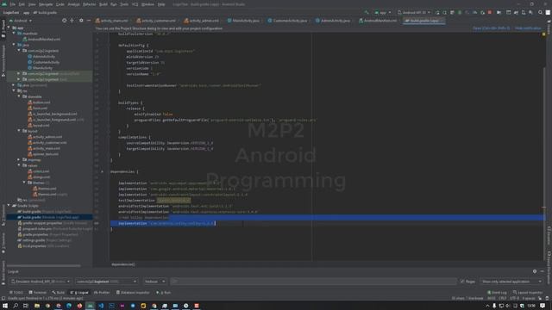Open Search Everywhere magnifier icon
This screenshot has width=552, height=310.
[x=540, y=12]
